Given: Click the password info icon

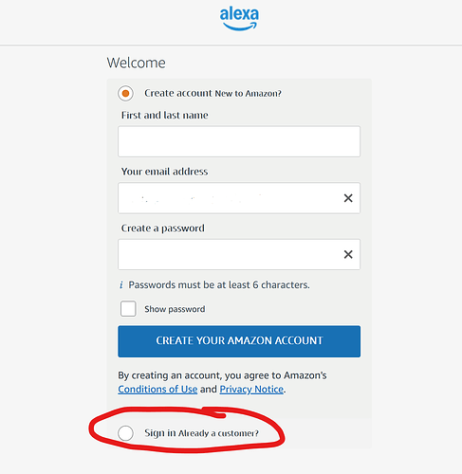Looking at the screenshot, I should pos(121,285).
